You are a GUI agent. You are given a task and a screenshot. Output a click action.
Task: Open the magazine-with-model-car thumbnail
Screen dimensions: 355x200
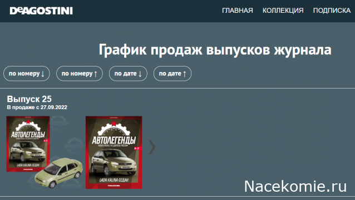point(45,152)
